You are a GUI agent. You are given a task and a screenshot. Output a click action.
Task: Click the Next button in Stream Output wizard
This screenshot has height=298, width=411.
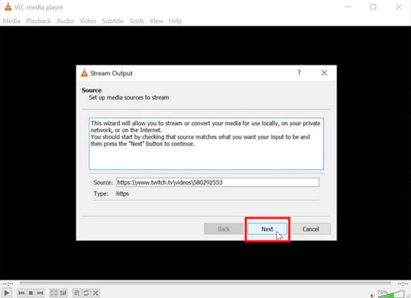pyautogui.click(x=267, y=229)
